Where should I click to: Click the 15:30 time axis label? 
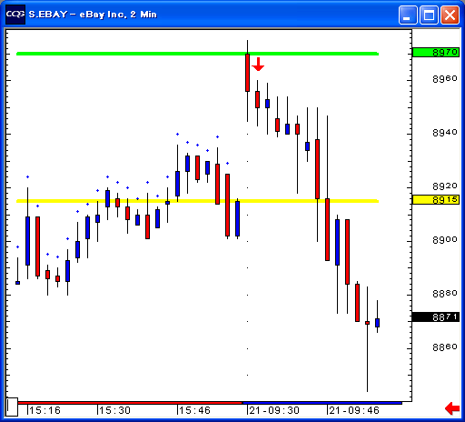[x=114, y=410]
